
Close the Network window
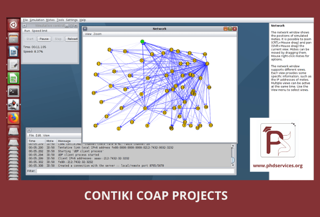(x=235, y=29)
